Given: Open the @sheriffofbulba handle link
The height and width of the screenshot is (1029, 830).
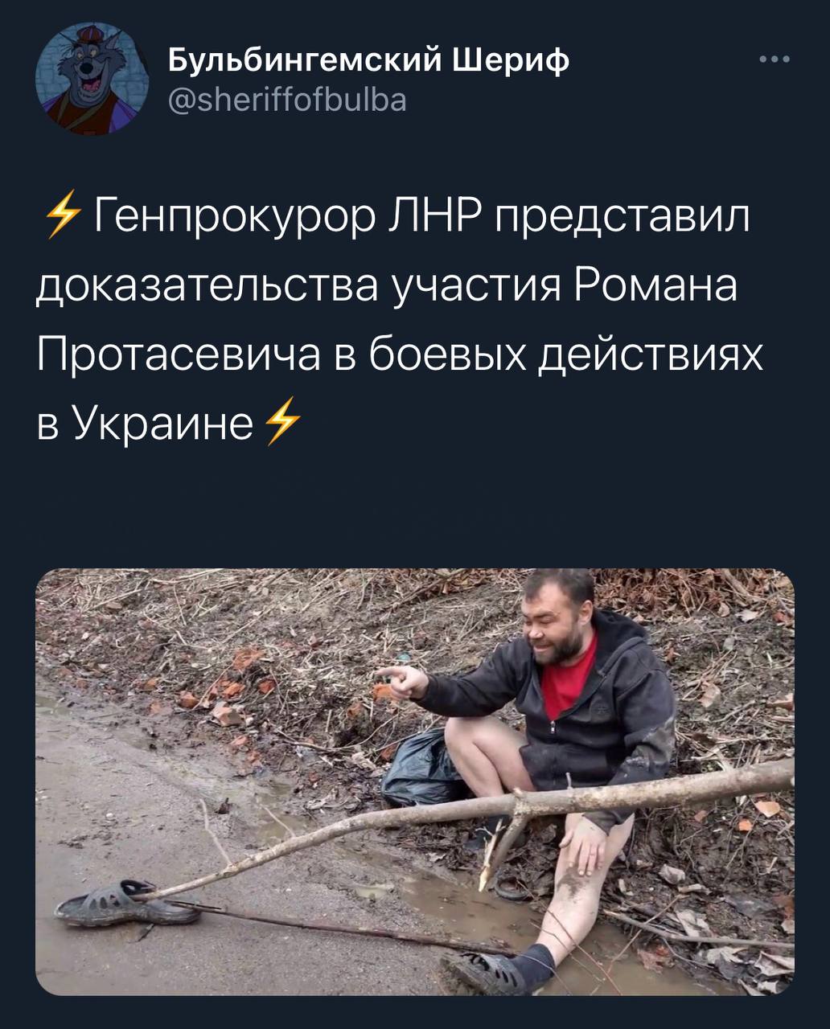Looking at the screenshot, I should tap(287, 100).
